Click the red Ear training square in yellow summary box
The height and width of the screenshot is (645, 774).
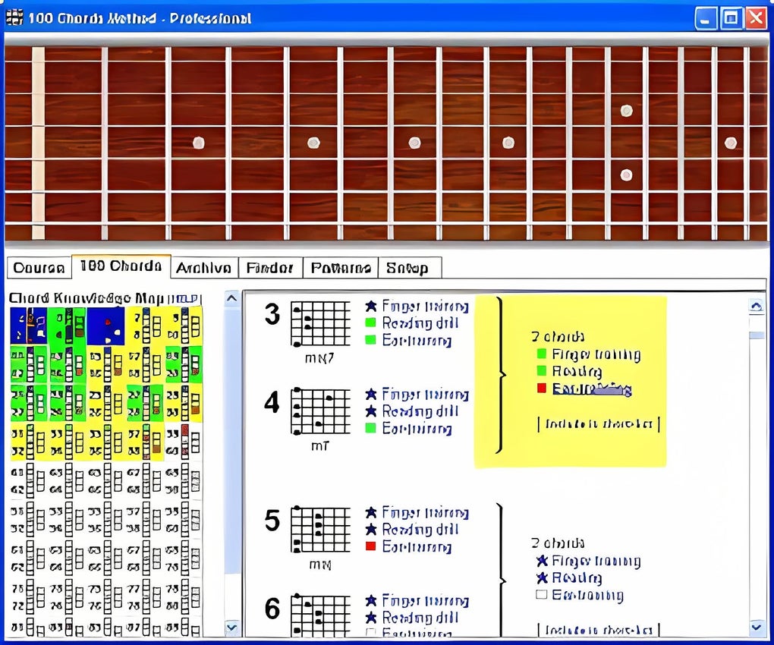click(x=540, y=387)
